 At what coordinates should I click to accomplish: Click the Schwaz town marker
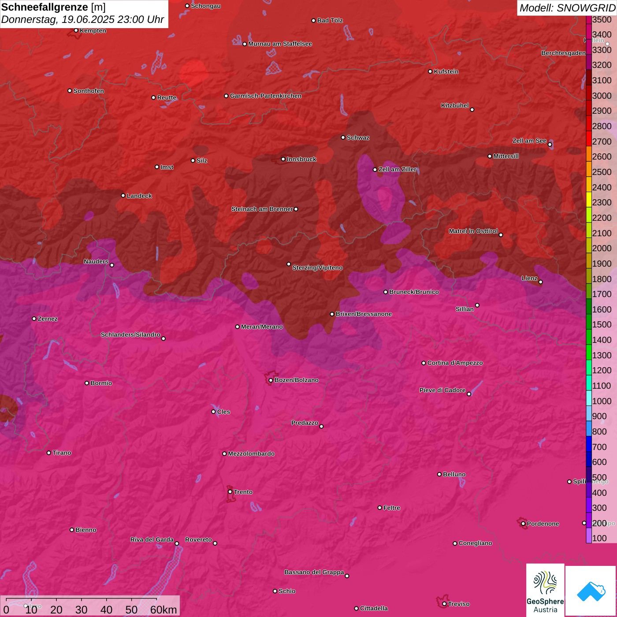point(343,138)
